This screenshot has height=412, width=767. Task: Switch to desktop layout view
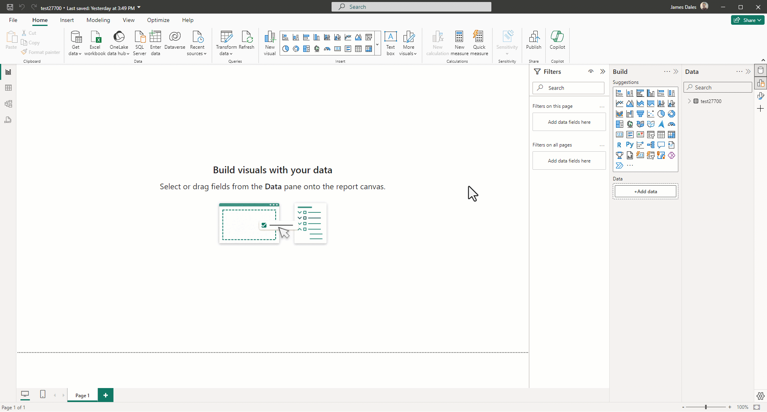pos(25,394)
